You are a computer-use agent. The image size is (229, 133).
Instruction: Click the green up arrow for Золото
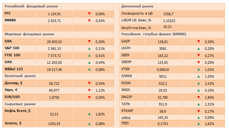coord(89,124)
